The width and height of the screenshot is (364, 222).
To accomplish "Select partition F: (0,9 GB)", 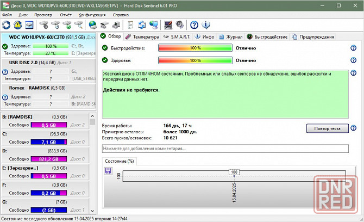I will (x=45, y=189).
